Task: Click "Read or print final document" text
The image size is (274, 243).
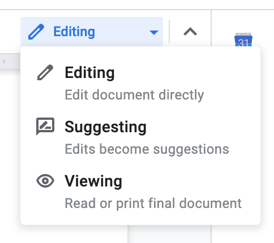Action: coord(153,203)
